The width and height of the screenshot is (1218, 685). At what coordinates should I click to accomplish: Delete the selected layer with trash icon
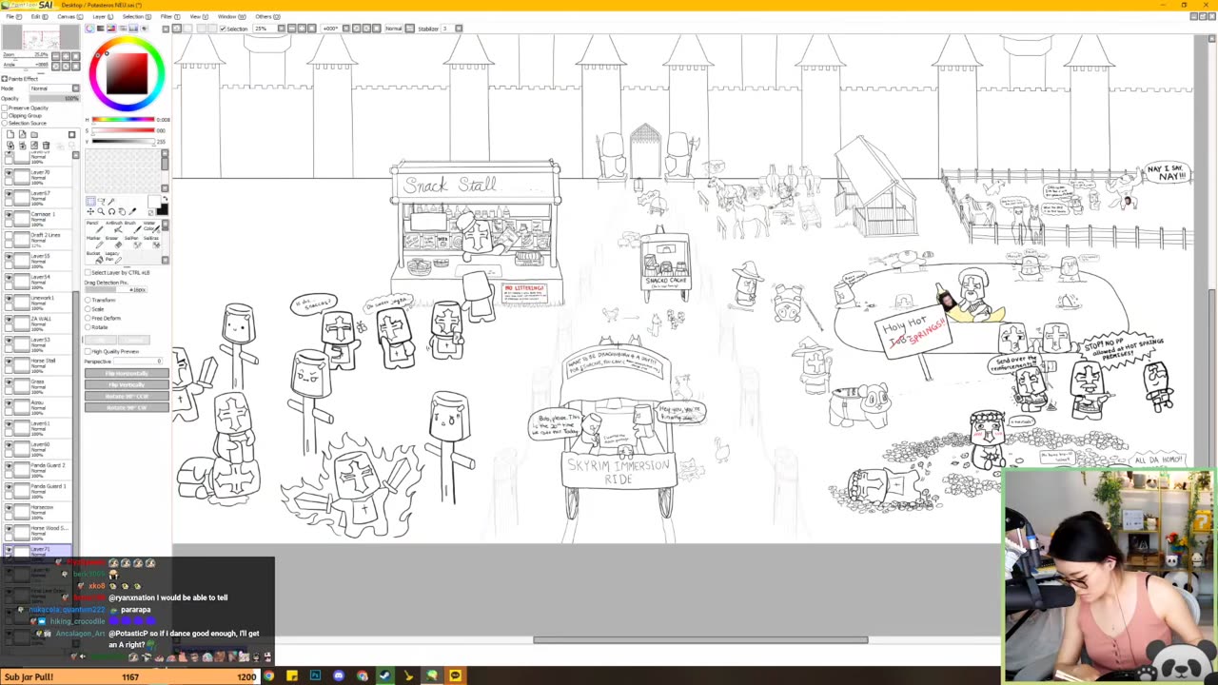46,146
